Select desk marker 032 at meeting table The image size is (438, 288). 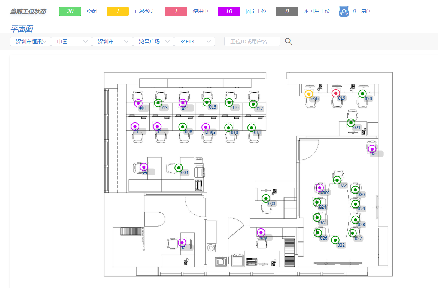click(335, 240)
